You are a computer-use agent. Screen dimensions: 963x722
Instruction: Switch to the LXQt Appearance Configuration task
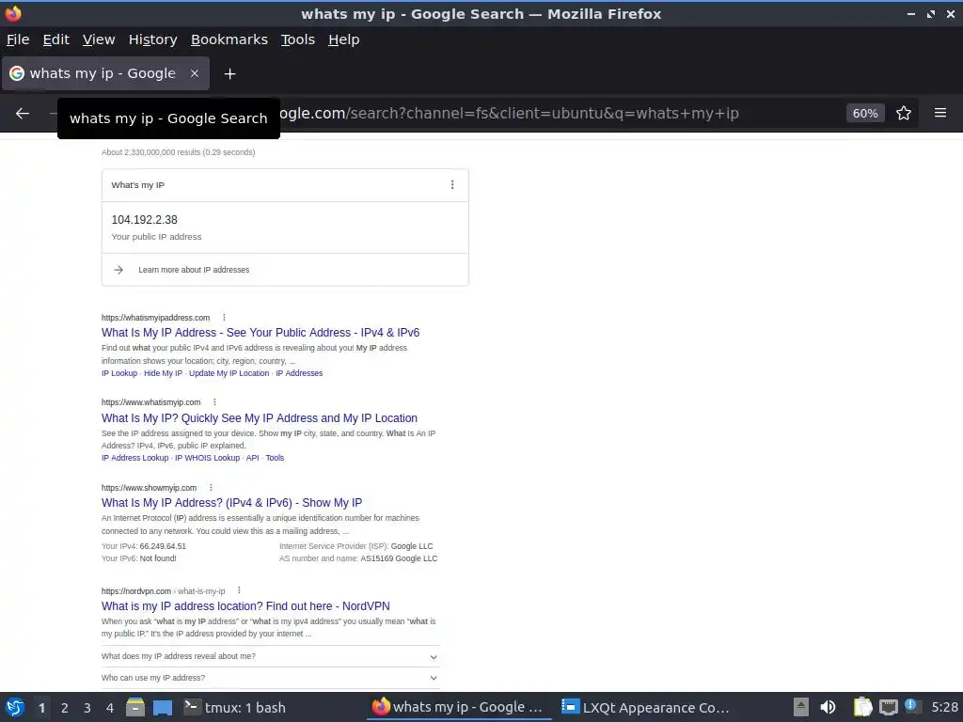pyautogui.click(x=646, y=708)
